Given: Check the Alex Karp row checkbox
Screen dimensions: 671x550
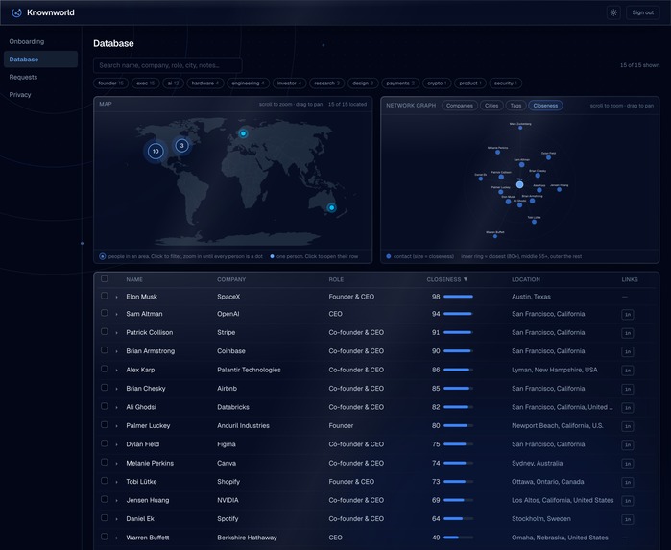Looking at the screenshot, I should 104,369.
